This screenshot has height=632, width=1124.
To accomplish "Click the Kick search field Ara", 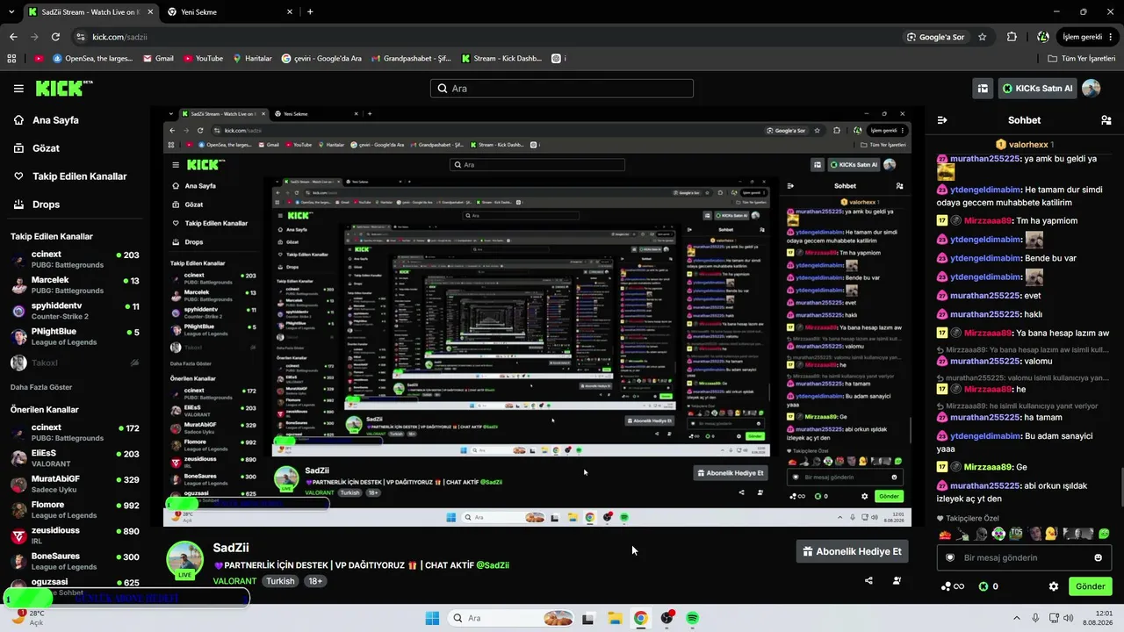I will [562, 89].
